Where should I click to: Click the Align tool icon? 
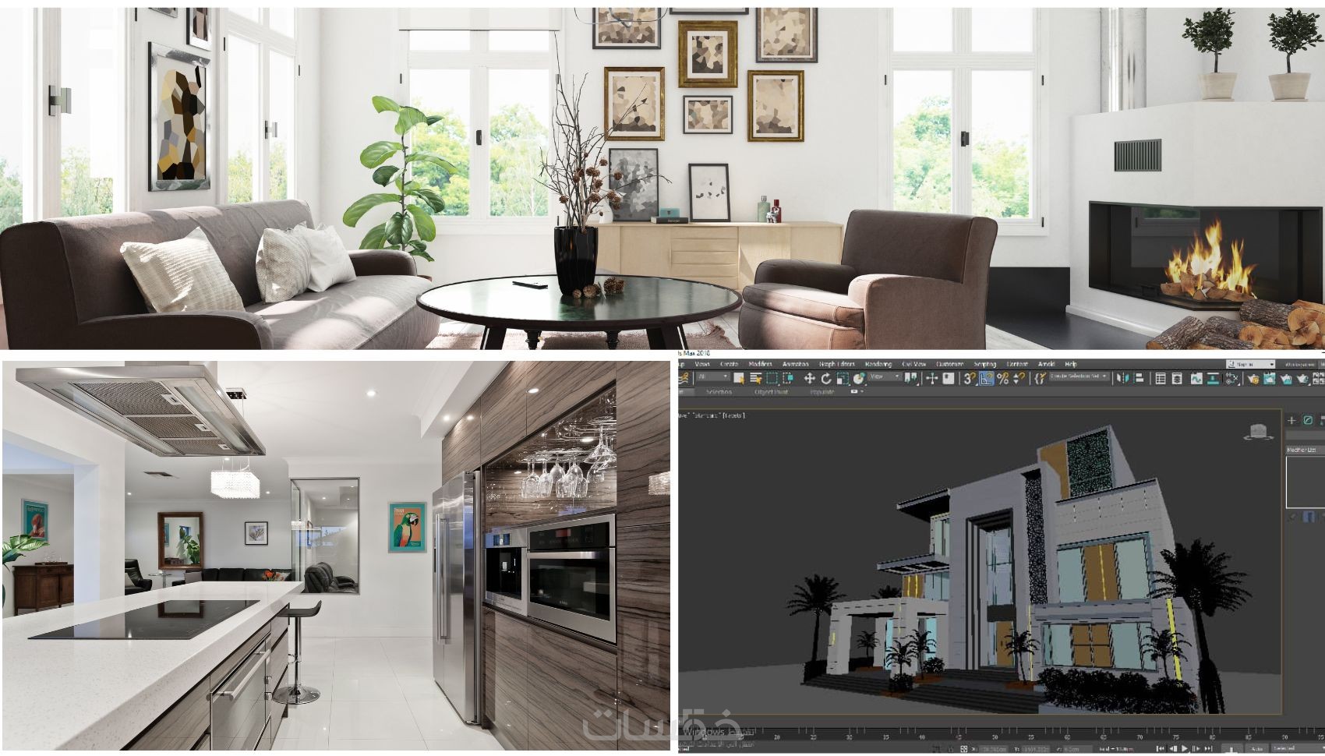(x=1139, y=378)
